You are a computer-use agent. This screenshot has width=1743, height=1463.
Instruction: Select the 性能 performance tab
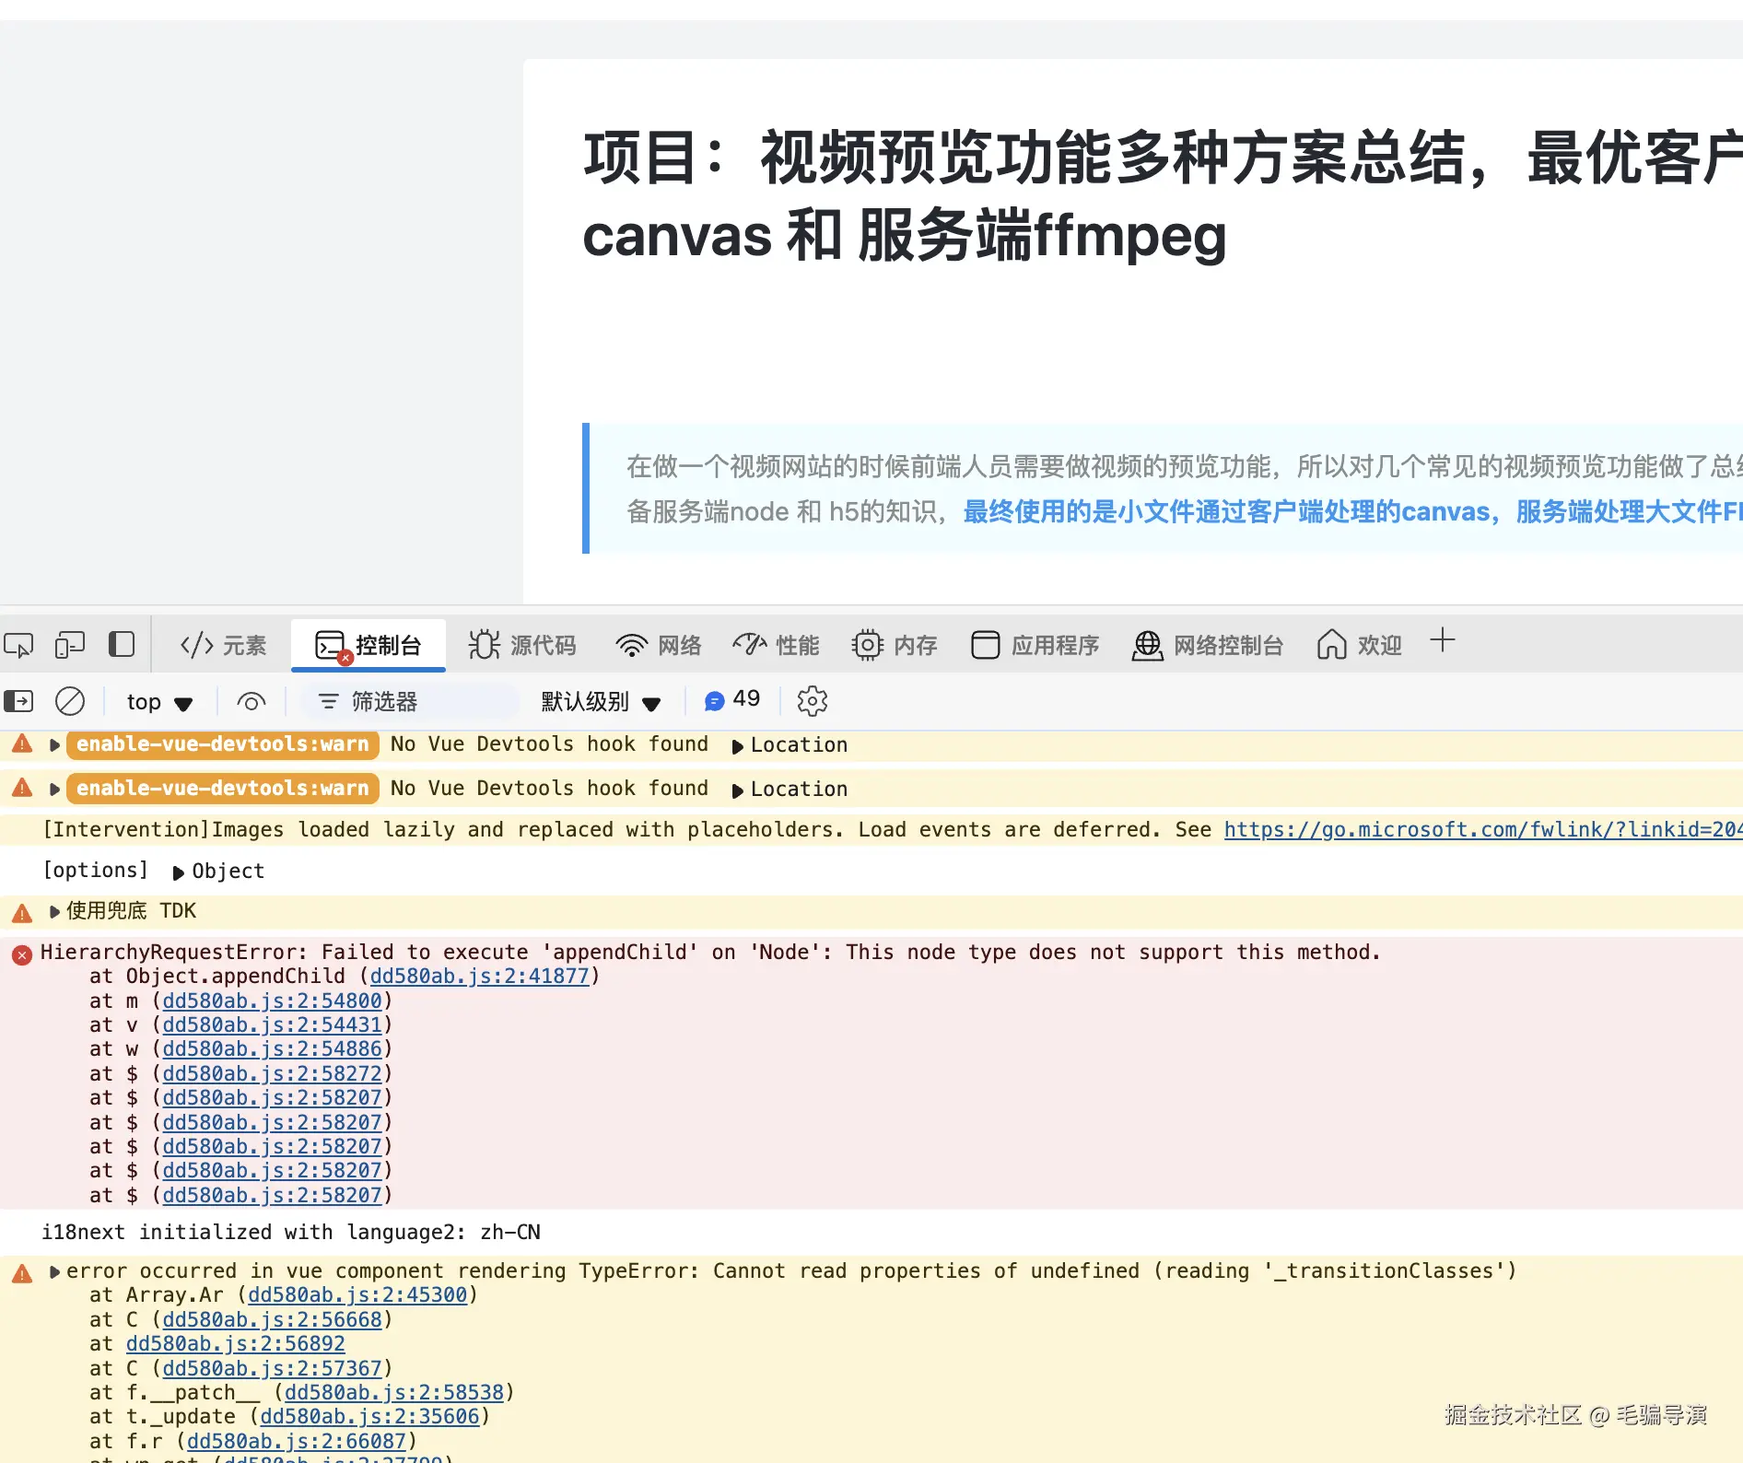point(776,645)
